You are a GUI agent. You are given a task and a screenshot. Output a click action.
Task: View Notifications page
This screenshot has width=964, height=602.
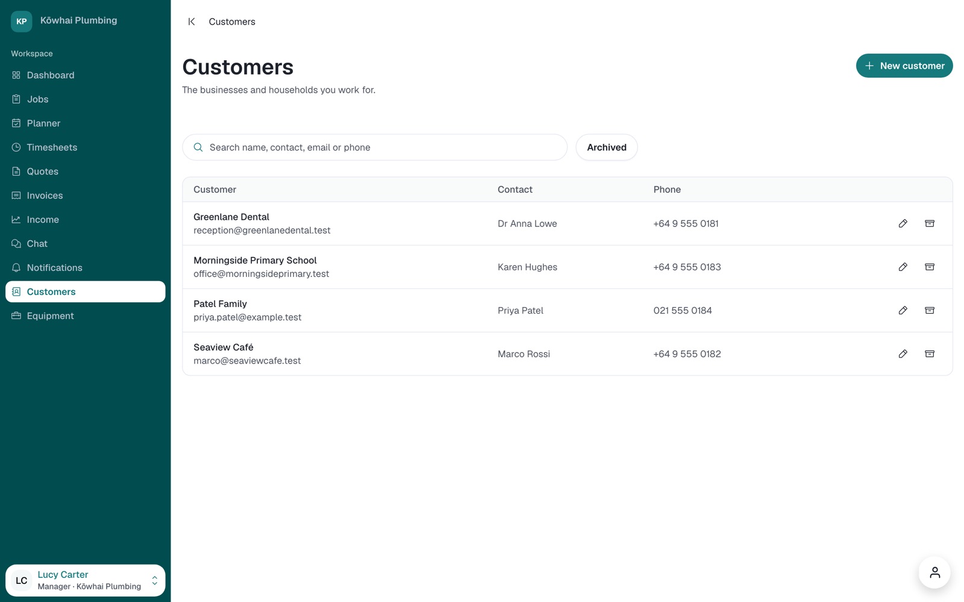[86, 268]
